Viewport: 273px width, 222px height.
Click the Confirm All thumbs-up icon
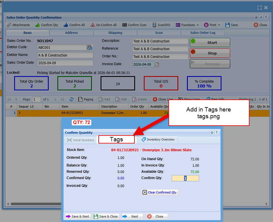click(x=66, y=25)
